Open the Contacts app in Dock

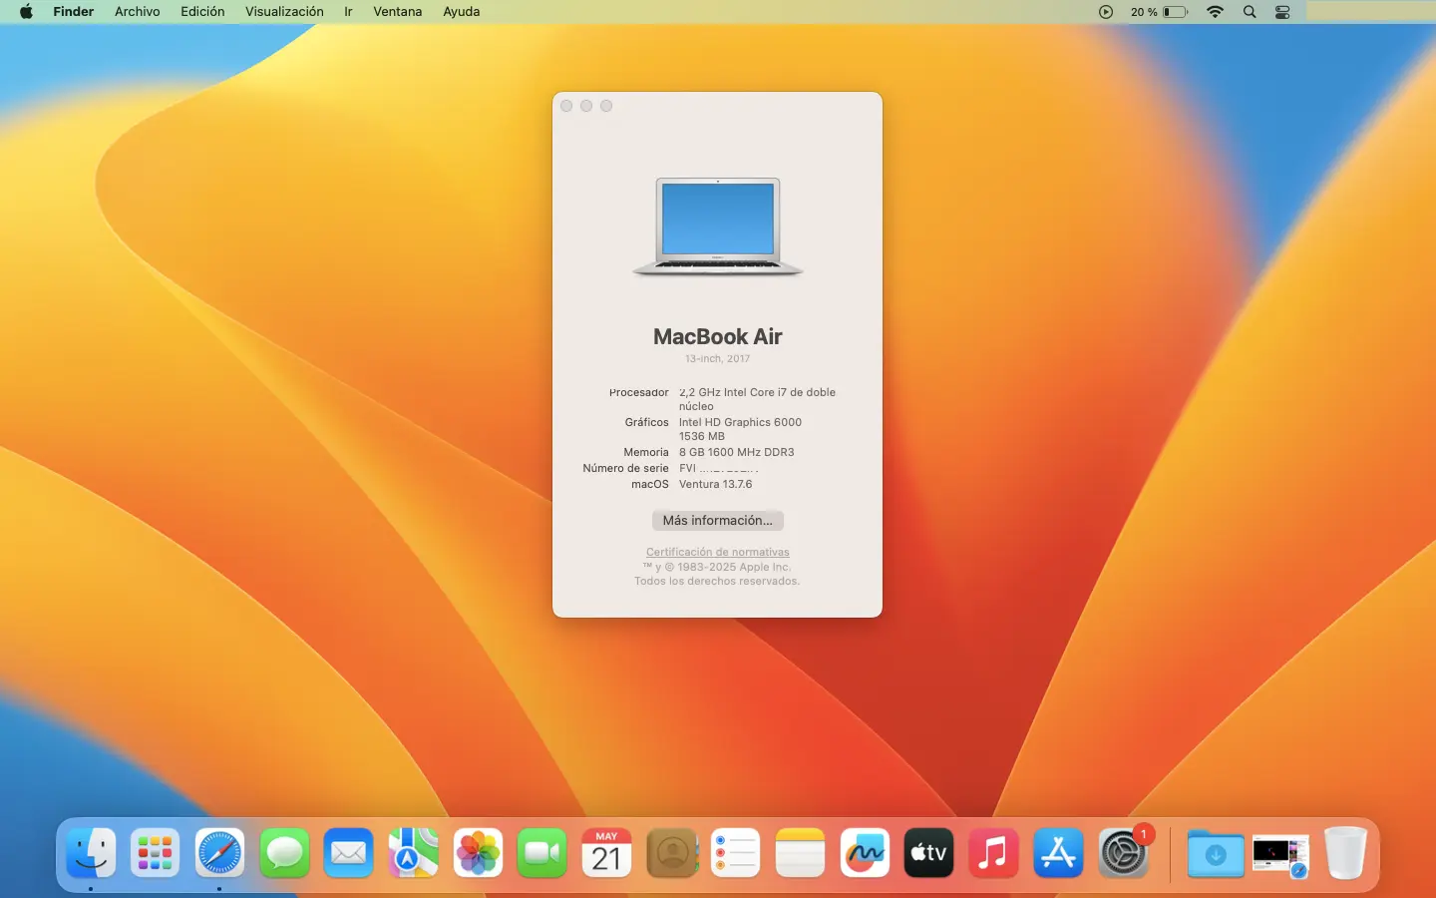(x=671, y=853)
